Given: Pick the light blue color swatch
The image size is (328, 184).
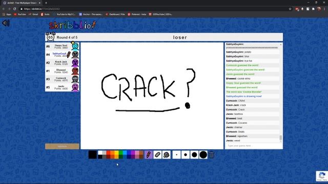Looking at the screenshot, I should click(125, 153).
